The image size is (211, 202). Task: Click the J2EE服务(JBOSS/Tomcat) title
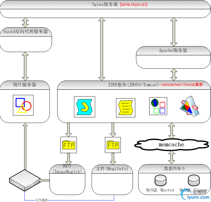(134, 85)
